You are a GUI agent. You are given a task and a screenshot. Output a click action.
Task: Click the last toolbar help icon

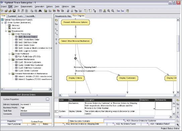(x=128, y=11)
